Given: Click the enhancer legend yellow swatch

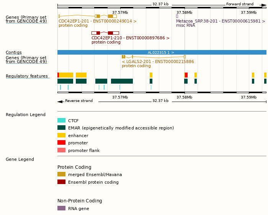Looking at the screenshot, I should click(61, 135).
